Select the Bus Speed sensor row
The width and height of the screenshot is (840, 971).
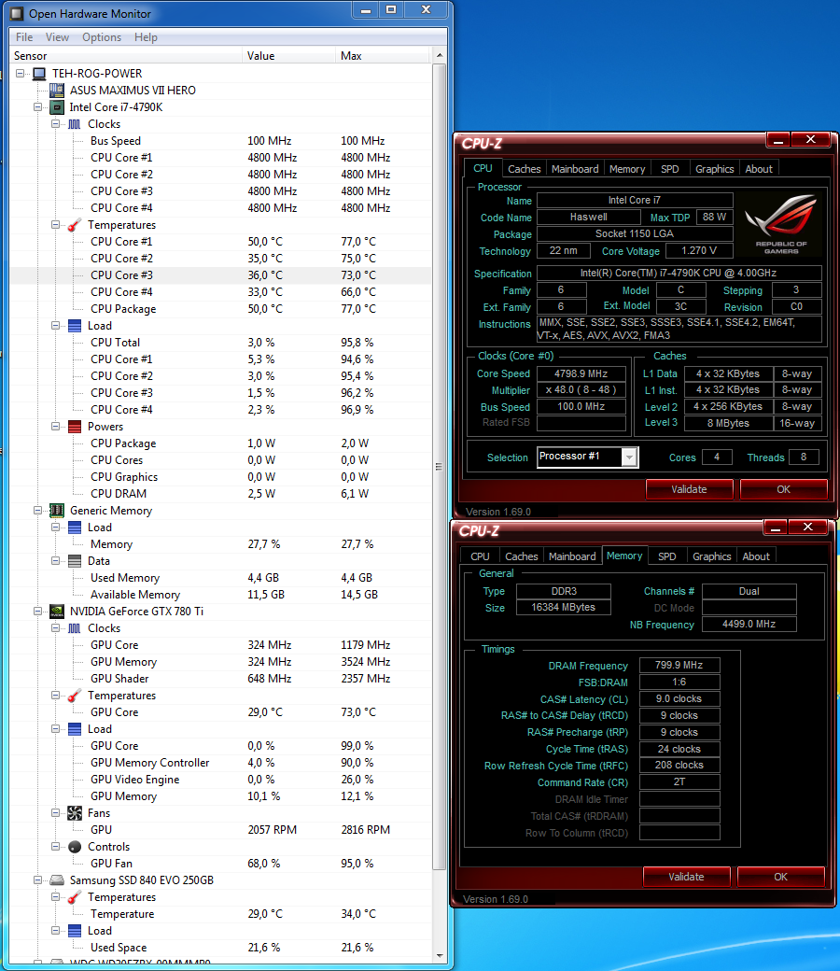tap(220, 141)
